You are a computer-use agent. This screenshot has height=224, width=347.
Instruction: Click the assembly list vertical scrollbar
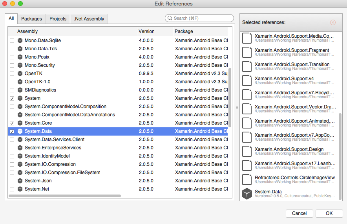click(x=230, y=97)
